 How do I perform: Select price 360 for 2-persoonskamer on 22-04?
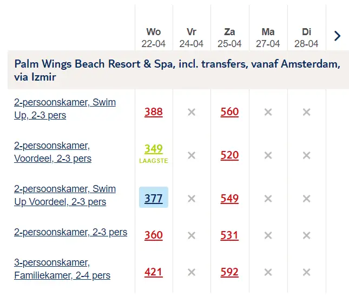pyautogui.click(x=154, y=235)
